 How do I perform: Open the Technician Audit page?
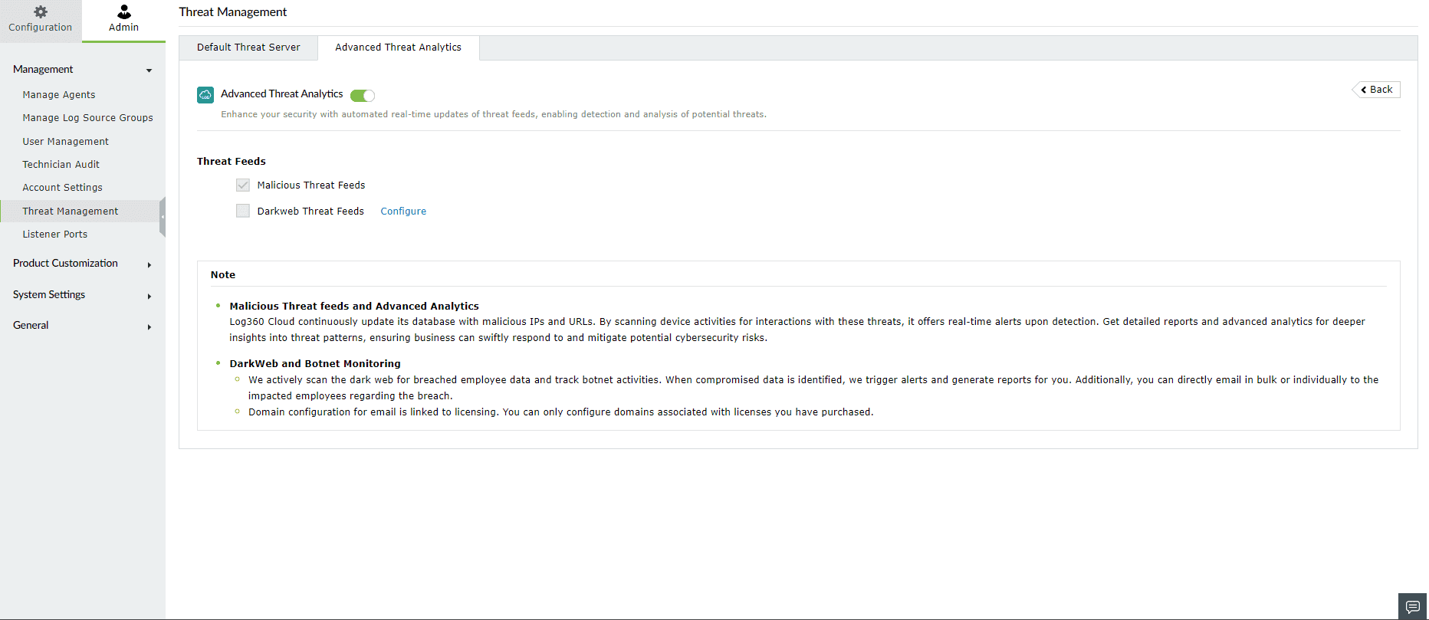(x=61, y=165)
